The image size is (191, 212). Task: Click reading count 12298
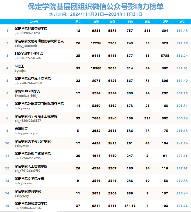(x=96, y=43)
